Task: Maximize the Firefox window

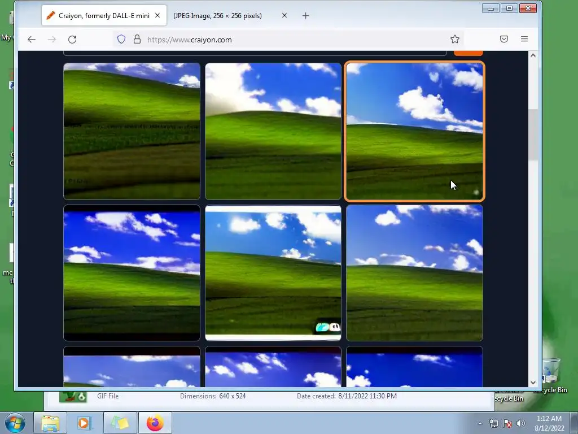Action: point(509,8)
